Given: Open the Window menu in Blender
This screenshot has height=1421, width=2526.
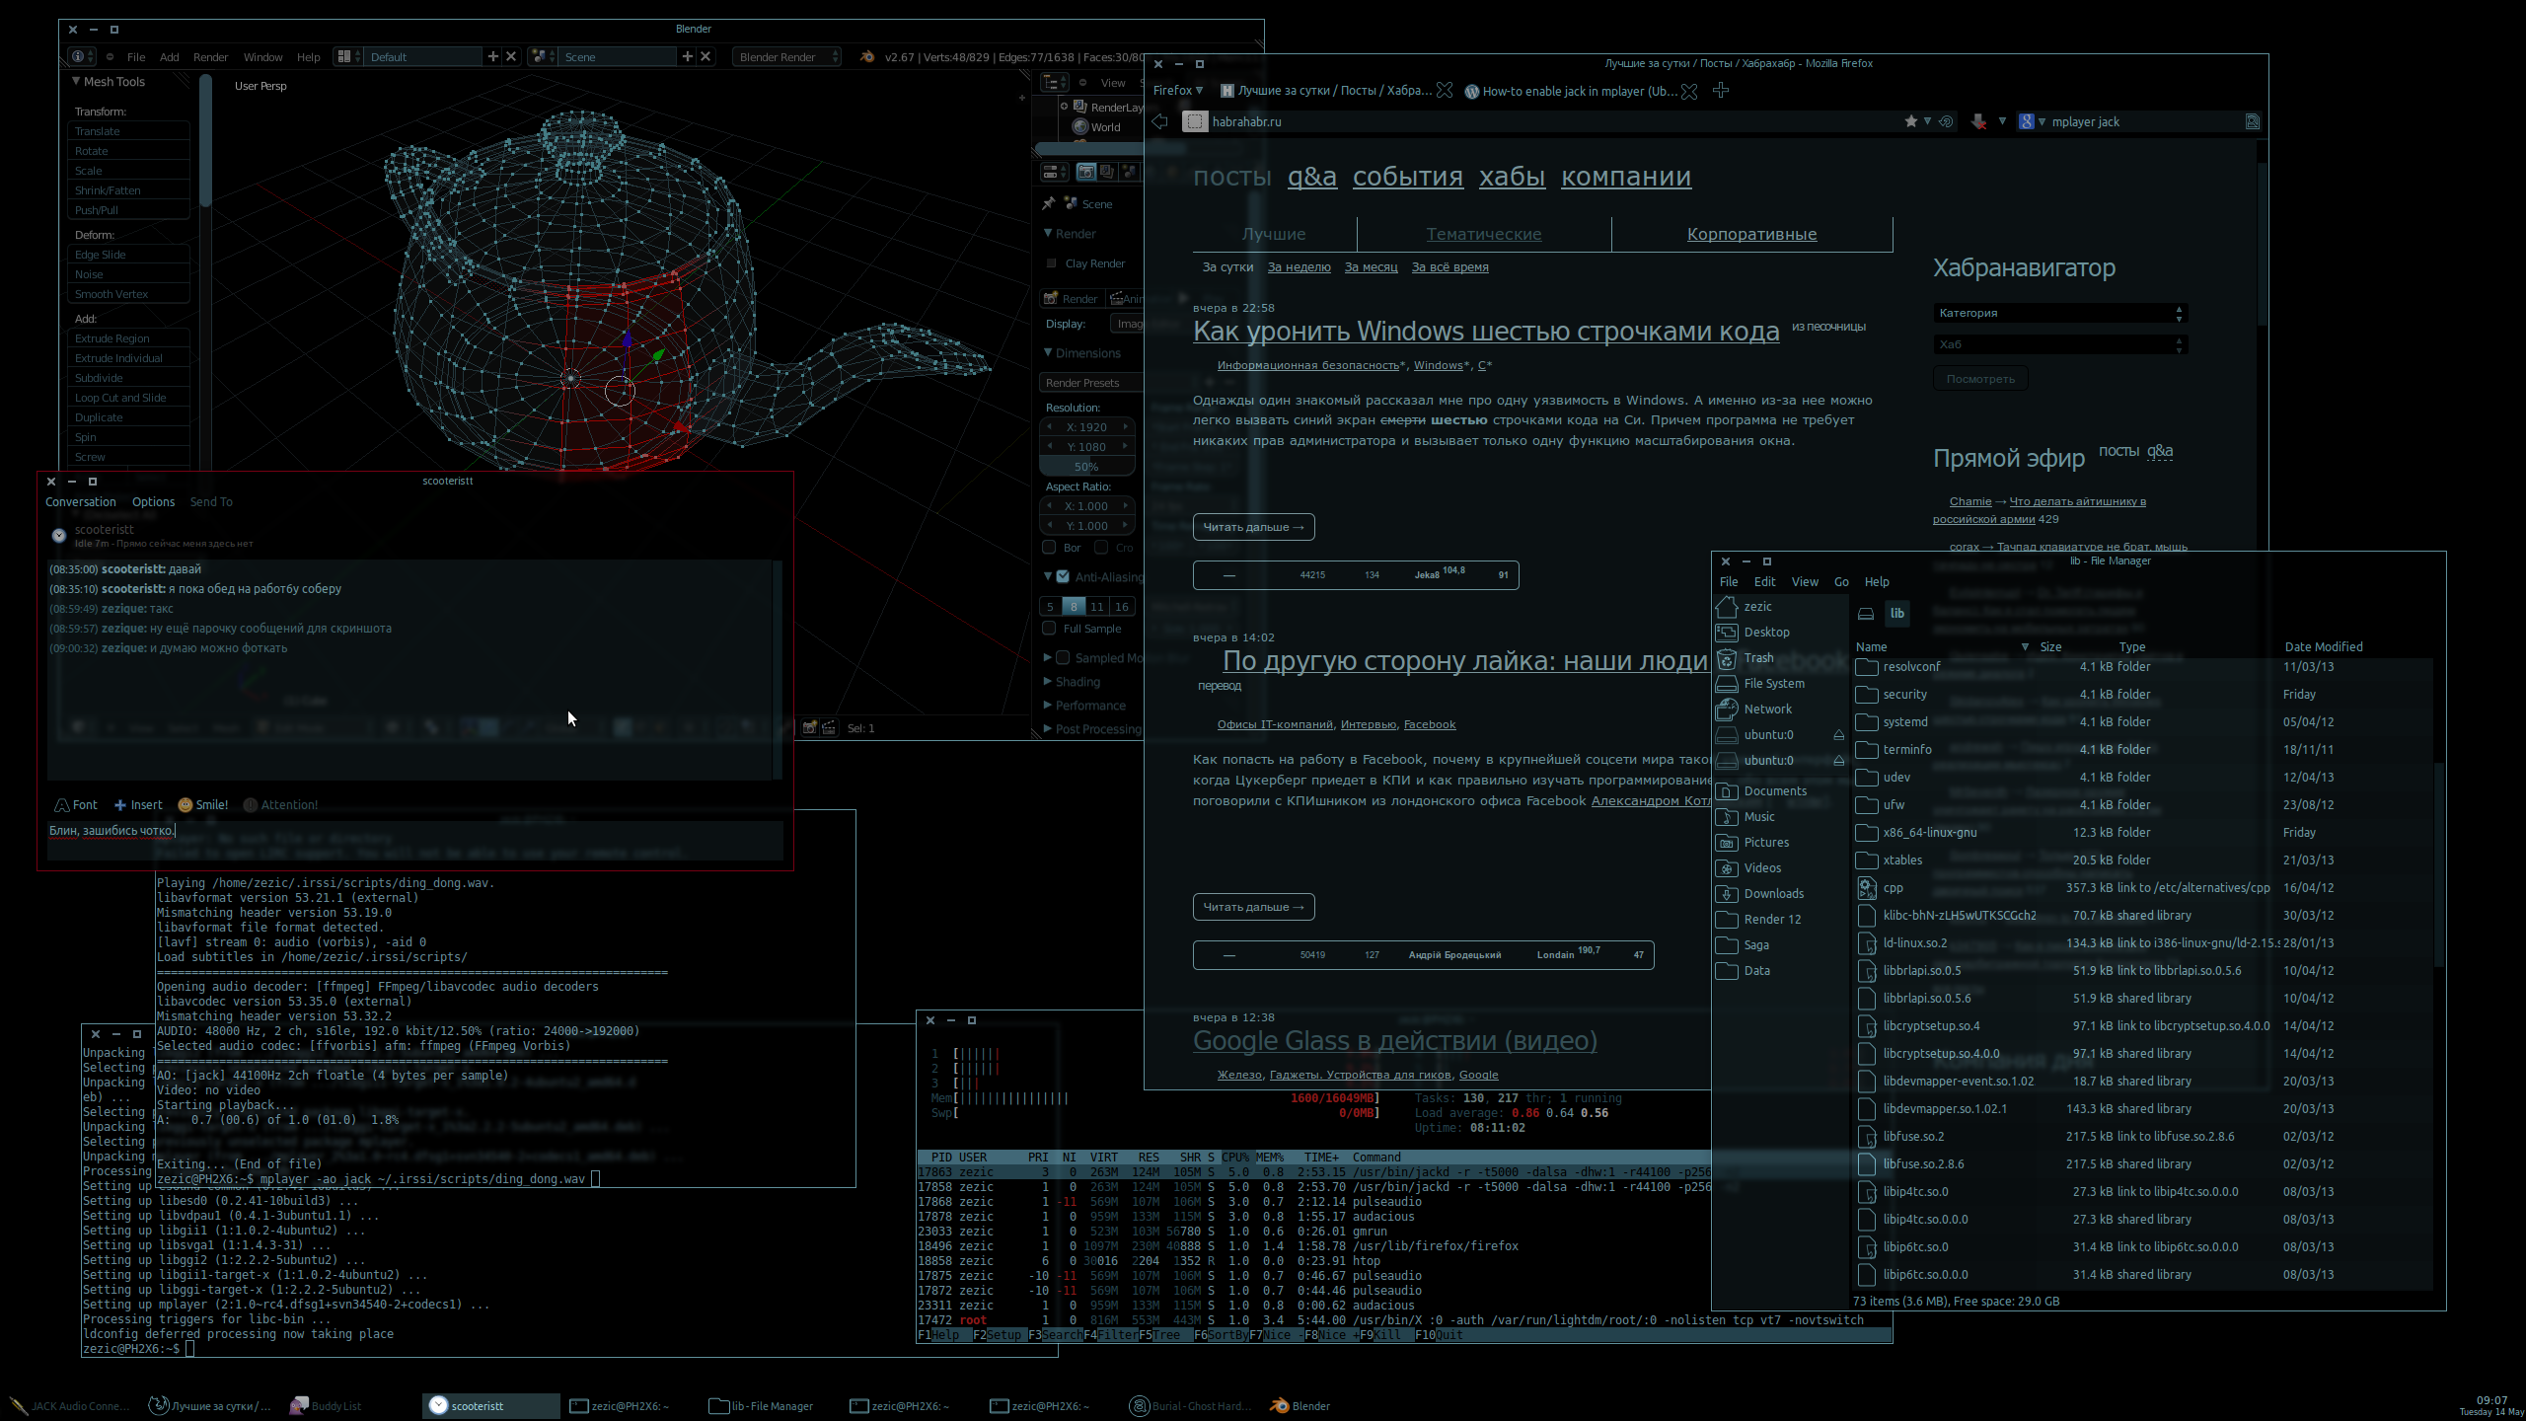Looking at the screenshot, I should pyautogui.click(x=262, y=57).
